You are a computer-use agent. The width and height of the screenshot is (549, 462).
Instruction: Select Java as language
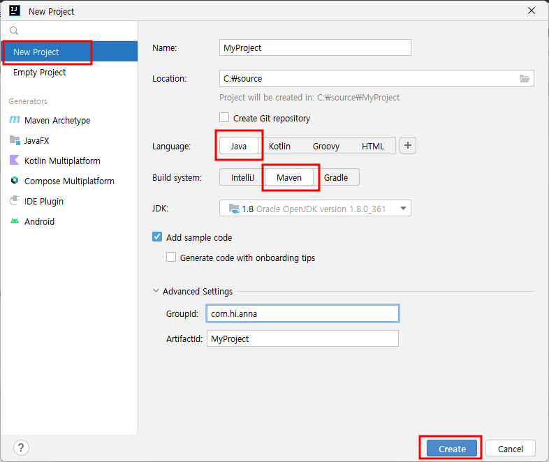point(238,146)
